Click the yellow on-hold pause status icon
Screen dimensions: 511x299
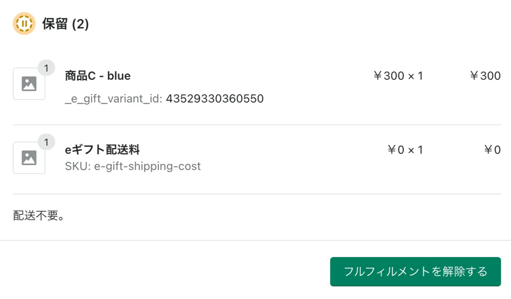pos(24,24)
